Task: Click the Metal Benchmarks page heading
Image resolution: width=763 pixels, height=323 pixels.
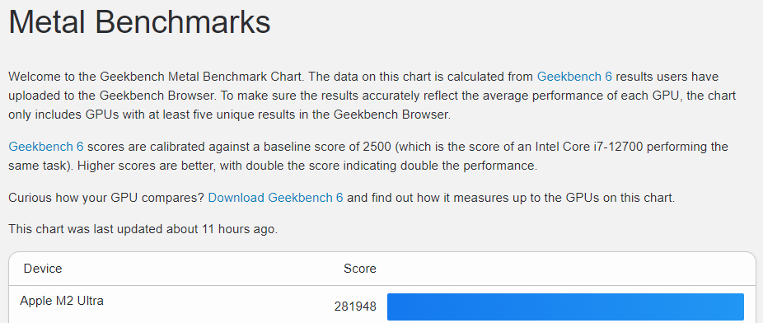Action: [x=139, y=22]
